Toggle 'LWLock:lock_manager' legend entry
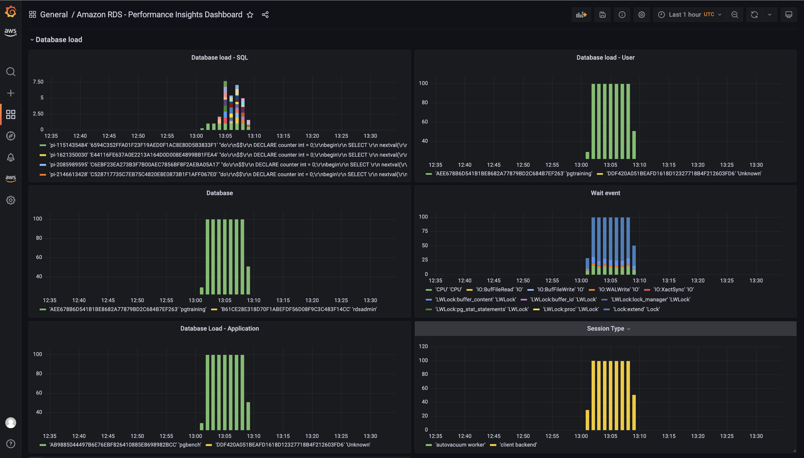 pos(650,299)
